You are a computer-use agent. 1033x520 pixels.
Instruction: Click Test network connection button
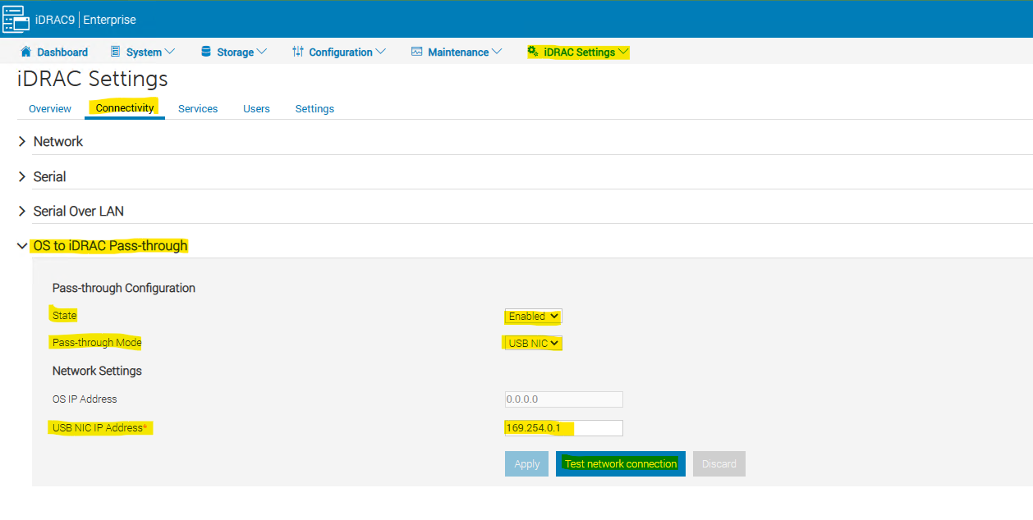tap(621, 463)
